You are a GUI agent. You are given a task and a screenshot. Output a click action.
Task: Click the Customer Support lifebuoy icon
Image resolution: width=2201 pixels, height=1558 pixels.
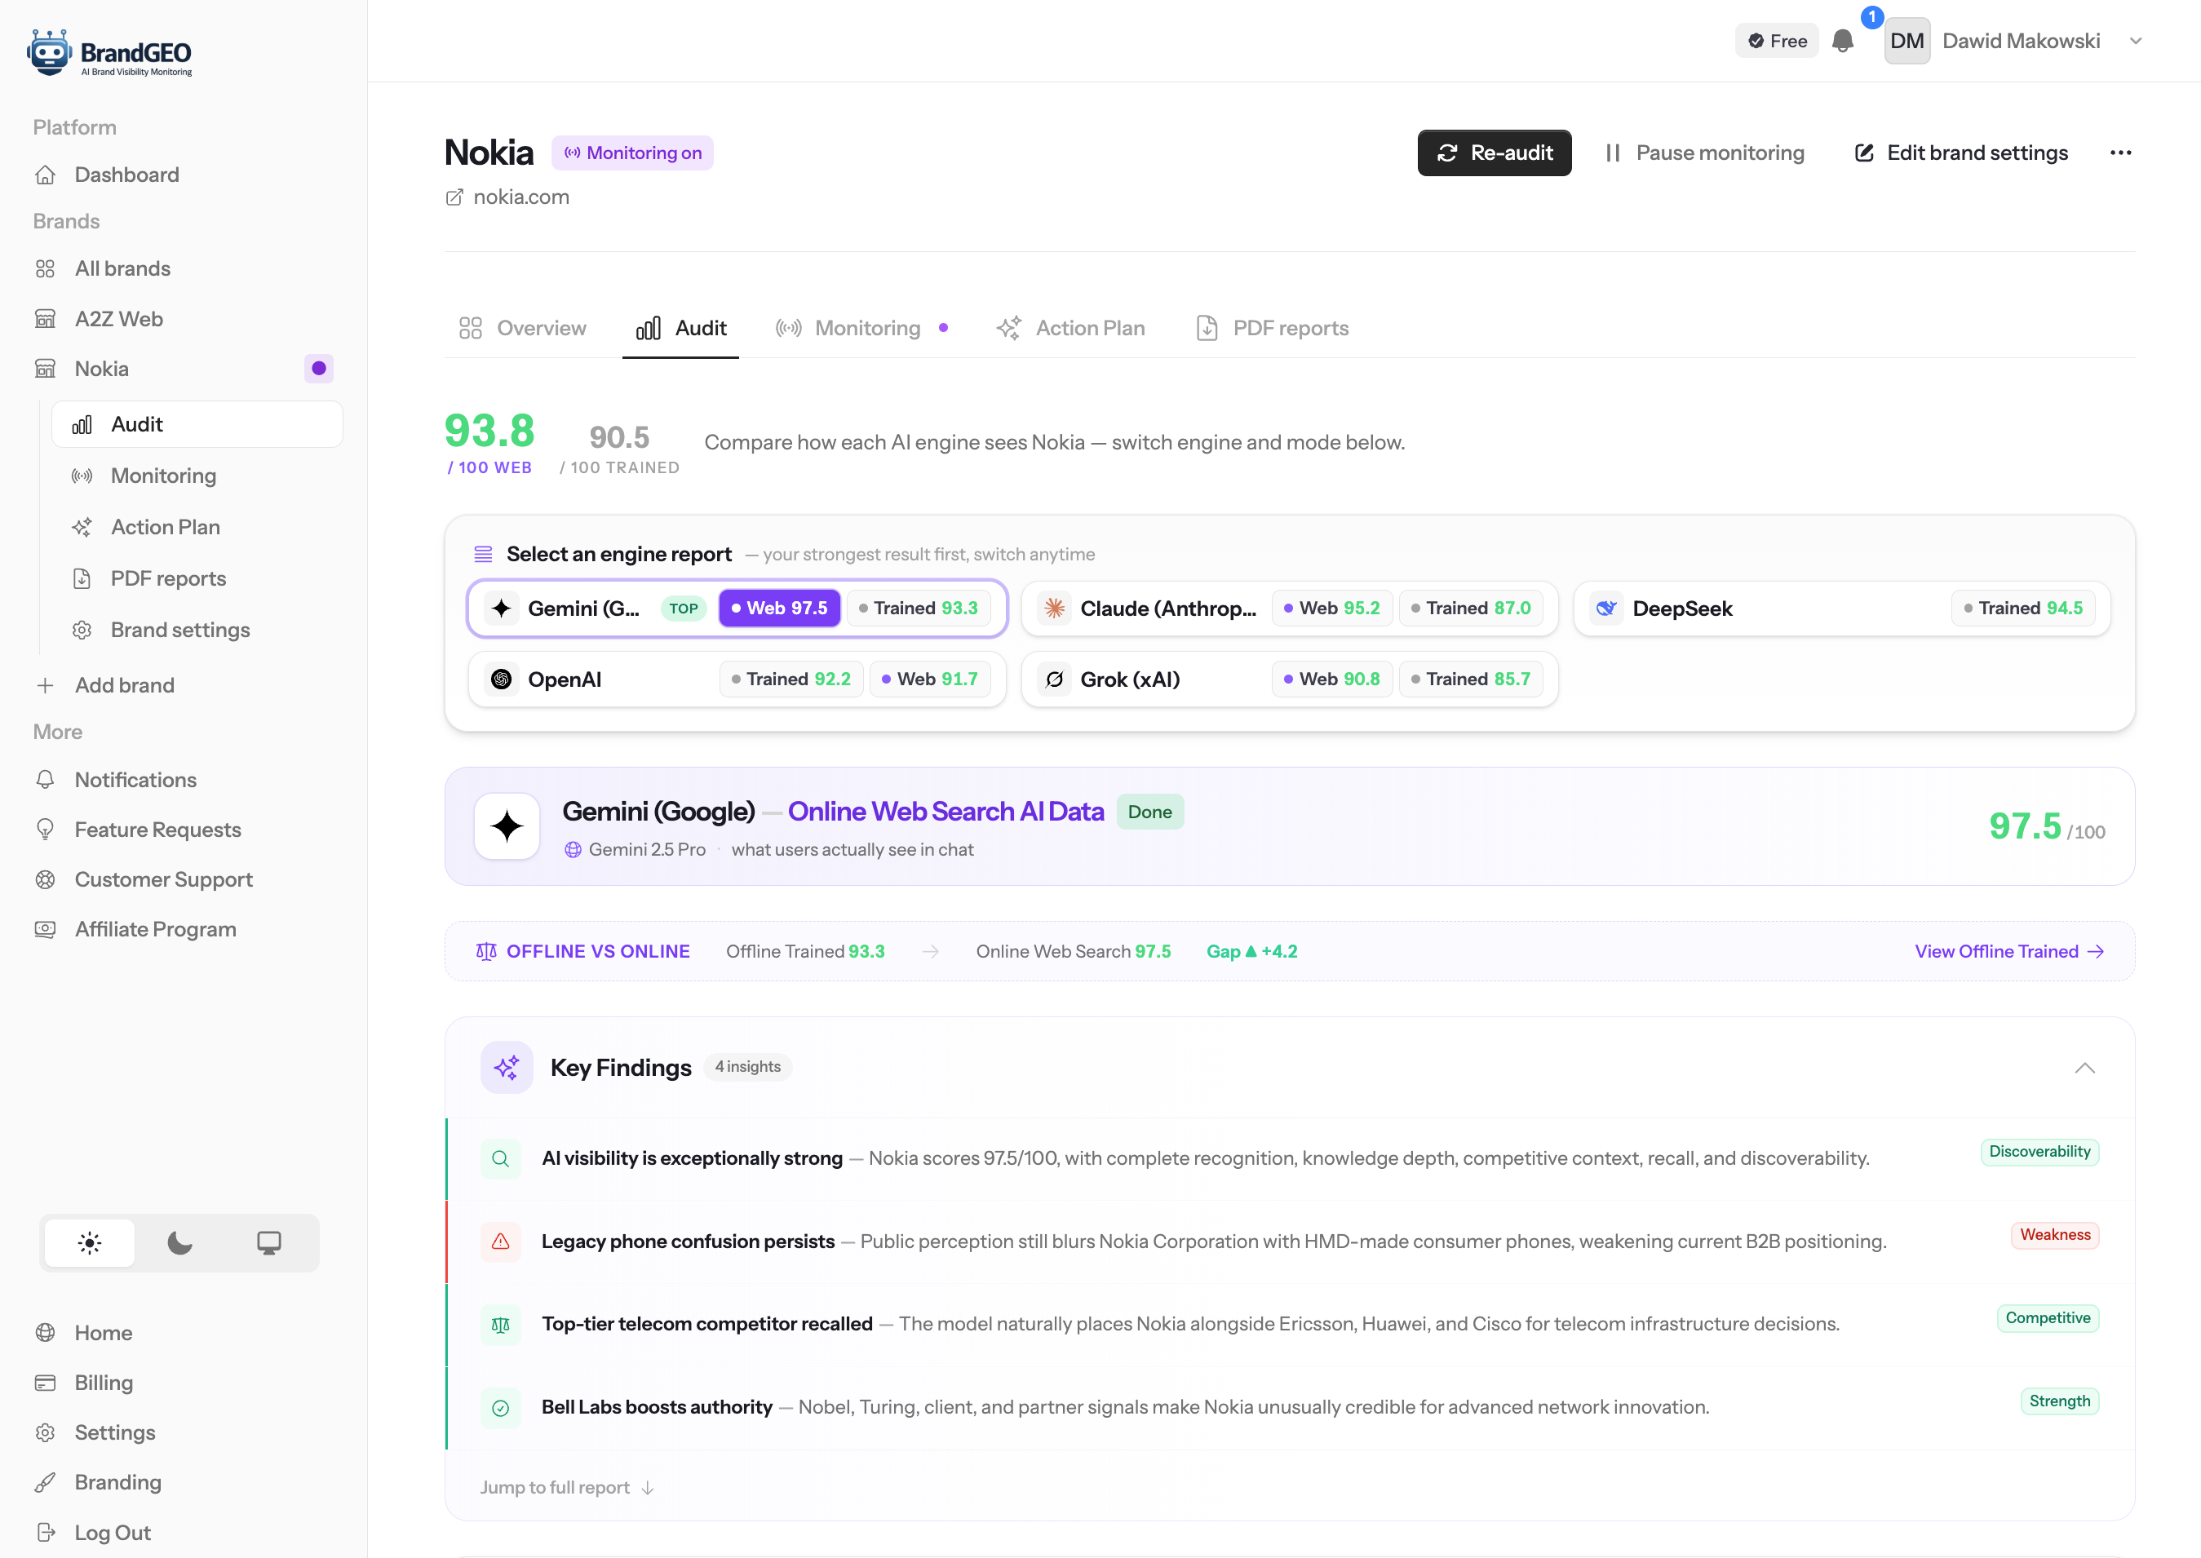45,879
